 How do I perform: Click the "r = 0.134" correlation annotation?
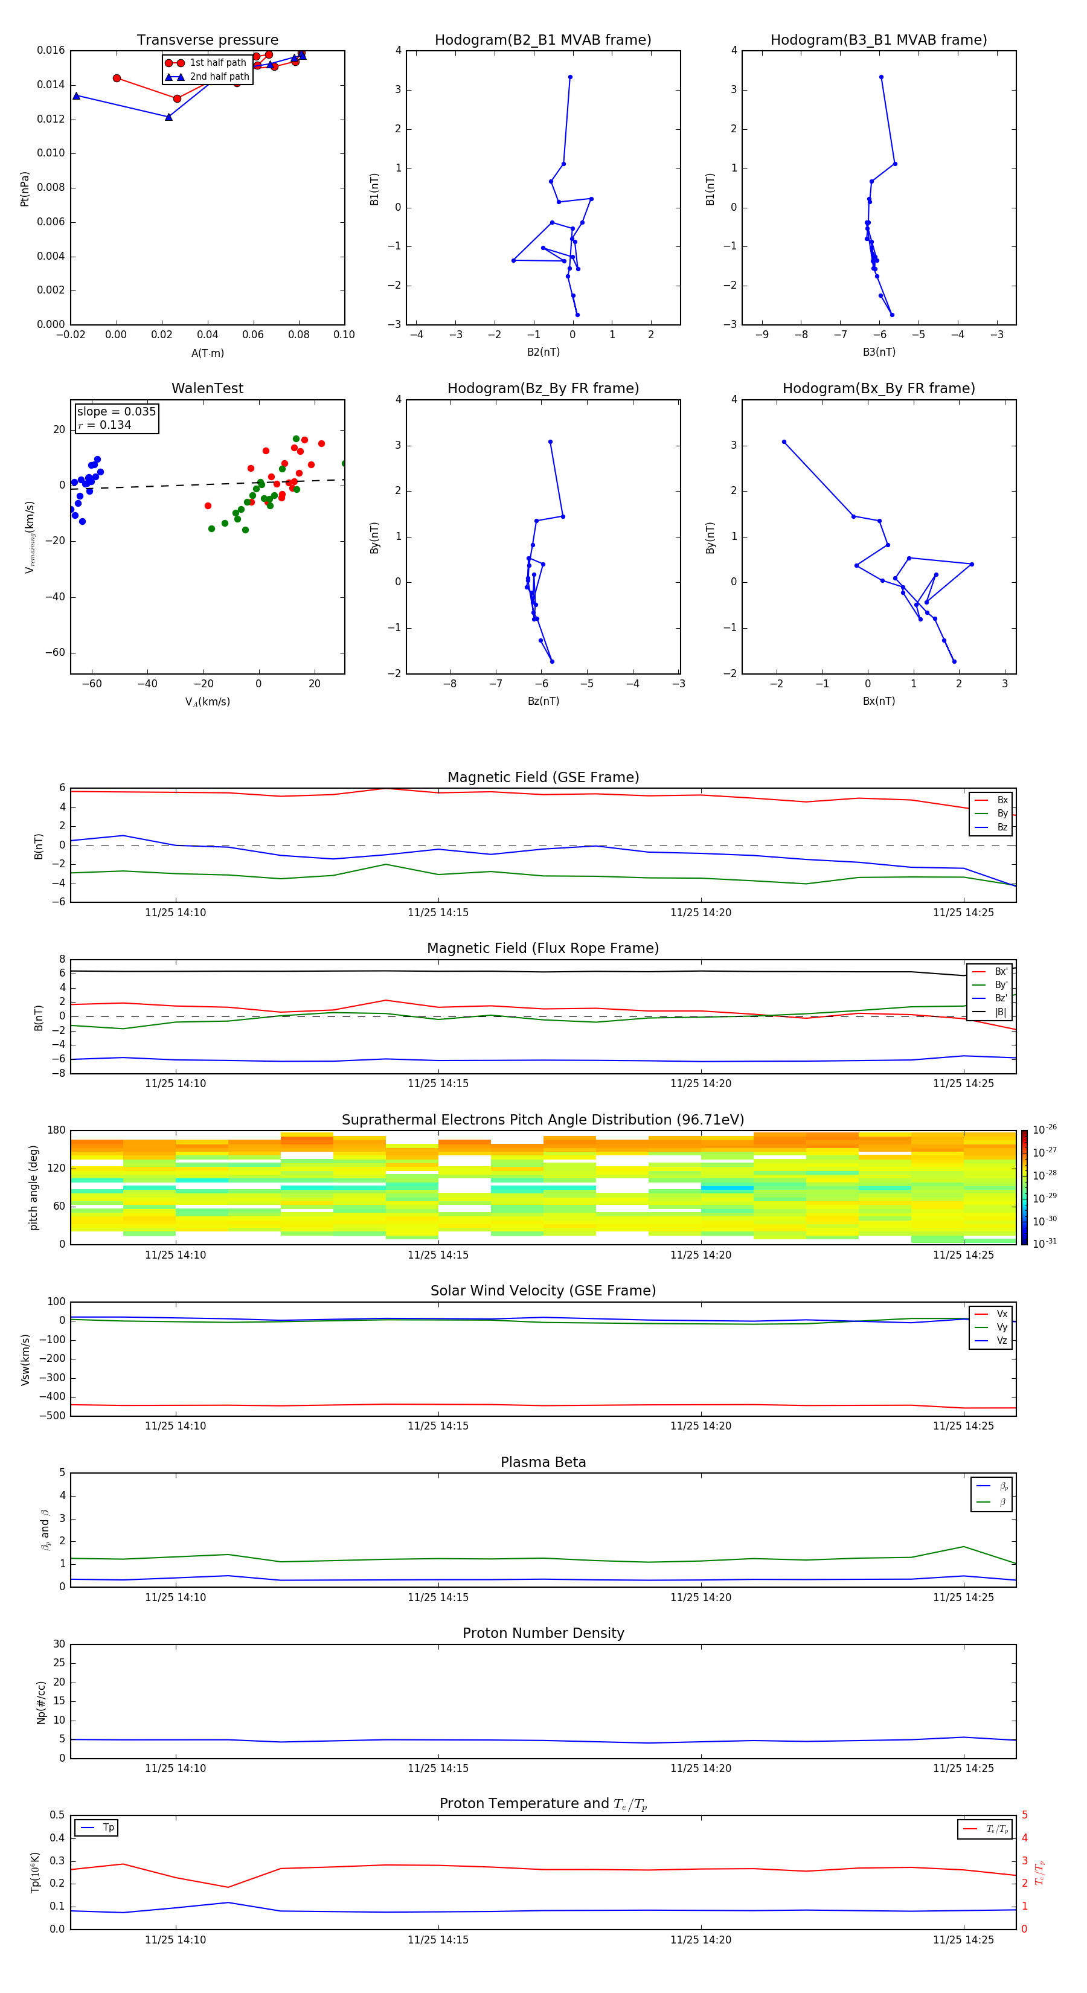[x=104, y=426]
